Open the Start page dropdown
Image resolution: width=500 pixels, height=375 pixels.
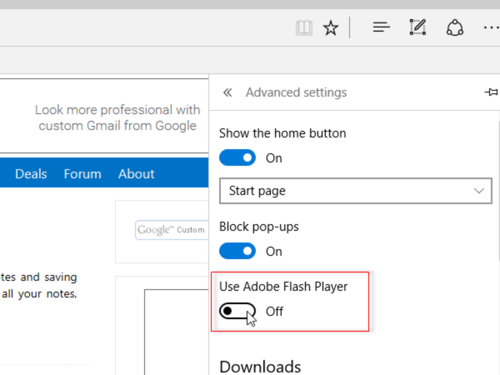(355, 191)
